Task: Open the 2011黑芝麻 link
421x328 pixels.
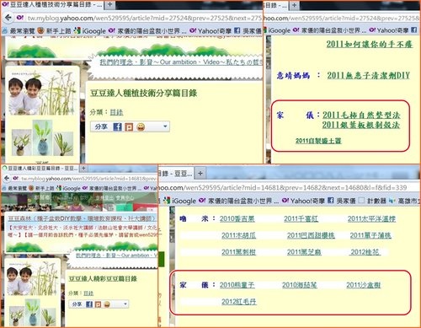Action: [x=304, y=252]
